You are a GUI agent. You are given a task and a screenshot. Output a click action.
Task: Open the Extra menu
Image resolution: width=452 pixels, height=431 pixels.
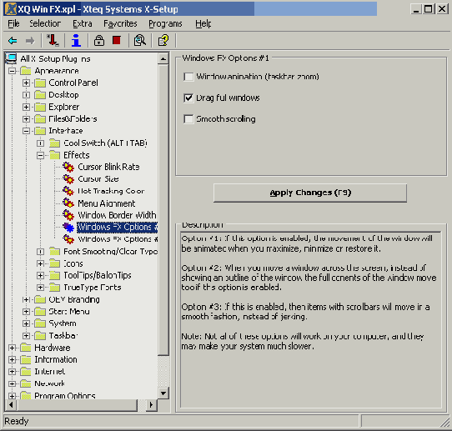(x=83, y=23)
